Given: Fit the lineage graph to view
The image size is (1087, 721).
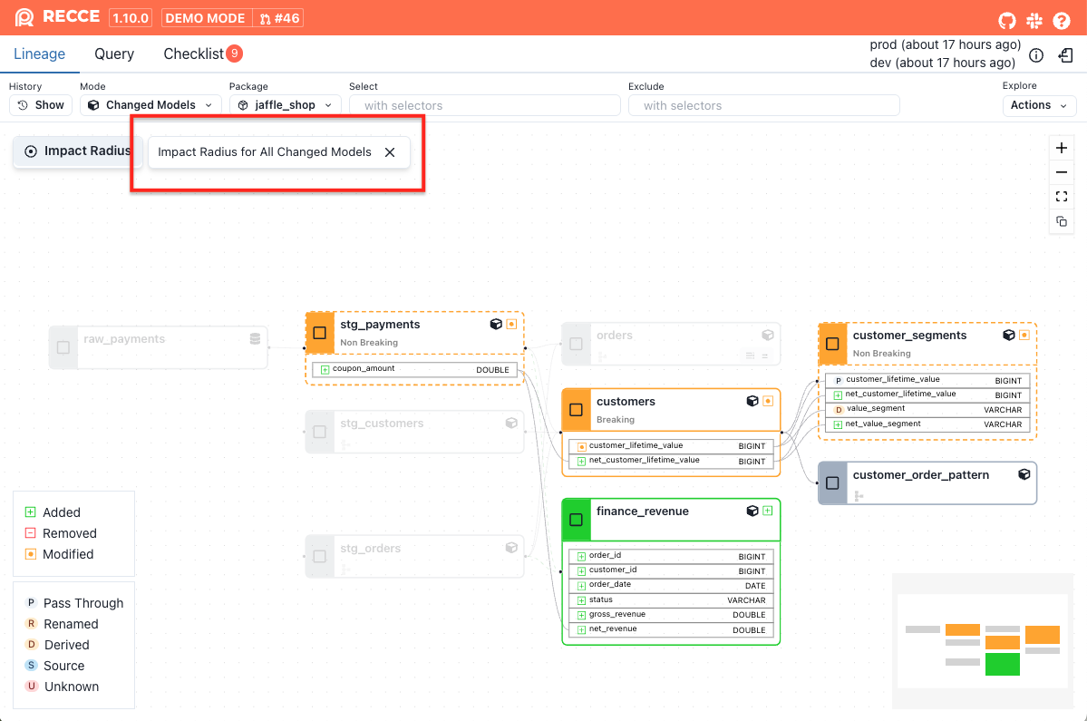Looking at the screenshot, I should 1062,197.
